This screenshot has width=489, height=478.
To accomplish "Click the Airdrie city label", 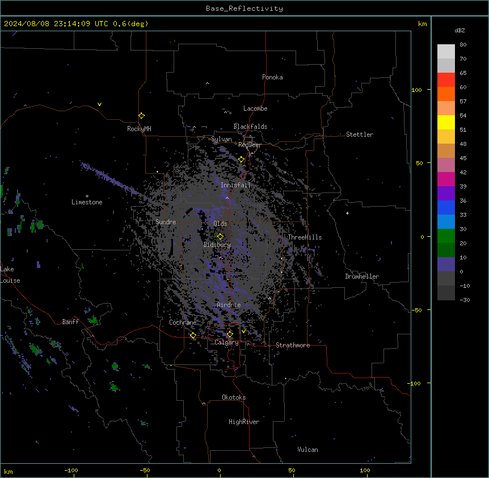I will click(x=229, y=305).
